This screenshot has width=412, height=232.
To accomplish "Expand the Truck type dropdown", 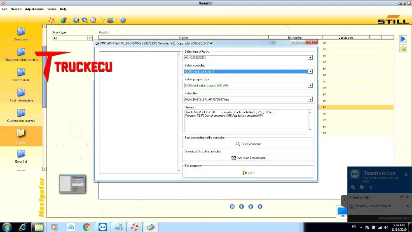I will 89,38.
